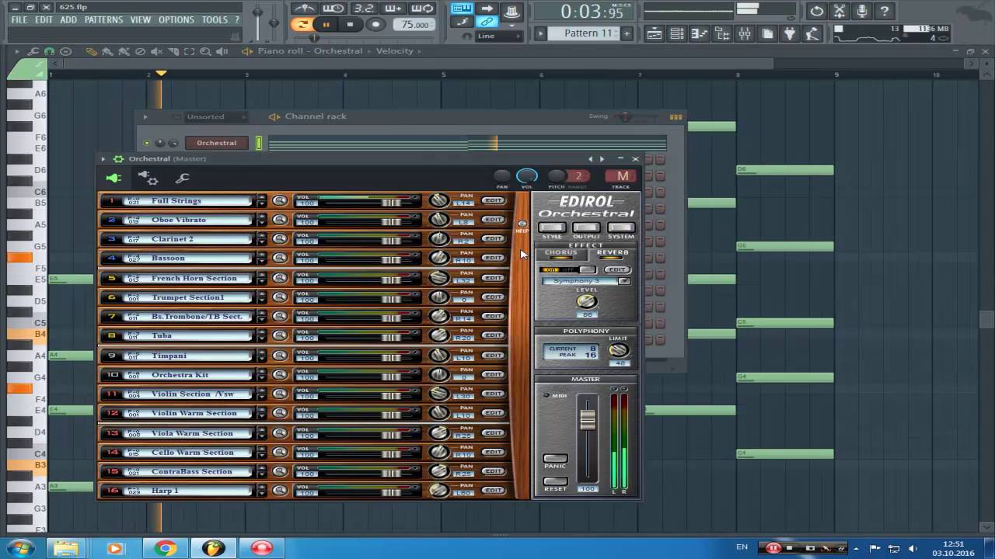Click EDIT button for Oboe Vibrato
The image size is (995, 559).
pos(494,220)
